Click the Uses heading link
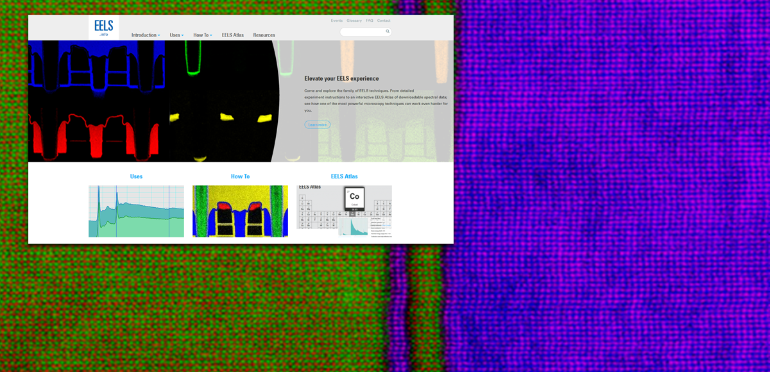 point(136,176)
